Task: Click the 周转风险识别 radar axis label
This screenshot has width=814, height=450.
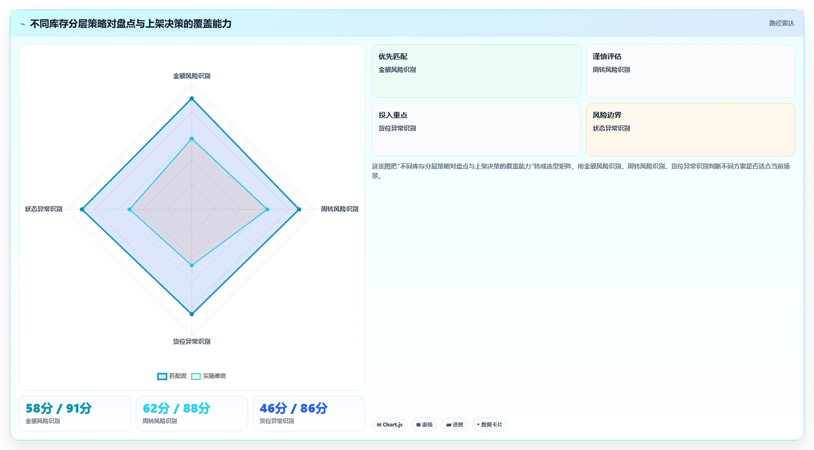Action: point(339,209)
